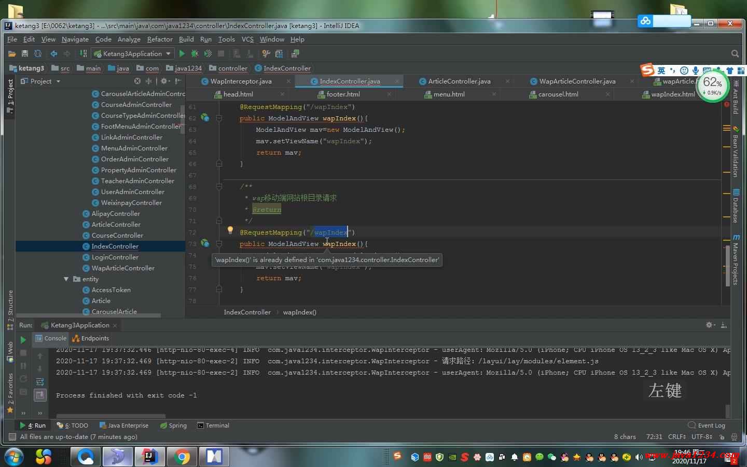Screen dimensions: 747x467
Task: Click collapse all icon in Project panel
Action: pos(148,81)
